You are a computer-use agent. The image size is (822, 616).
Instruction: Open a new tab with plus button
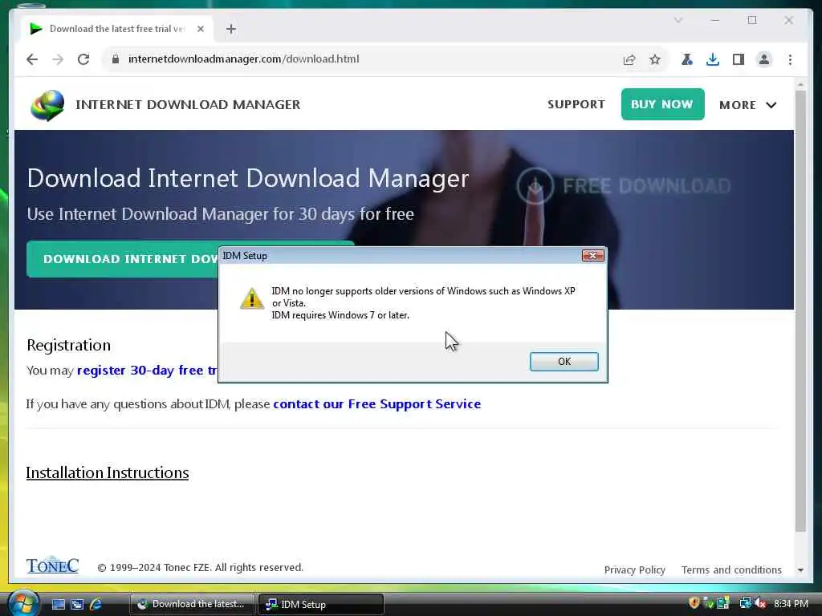coord(231,29)
